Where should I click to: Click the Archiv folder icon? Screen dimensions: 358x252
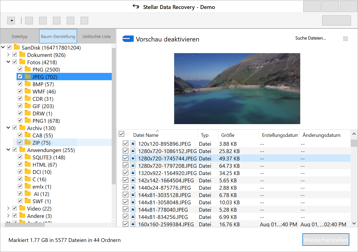click(x=22, y=128)
